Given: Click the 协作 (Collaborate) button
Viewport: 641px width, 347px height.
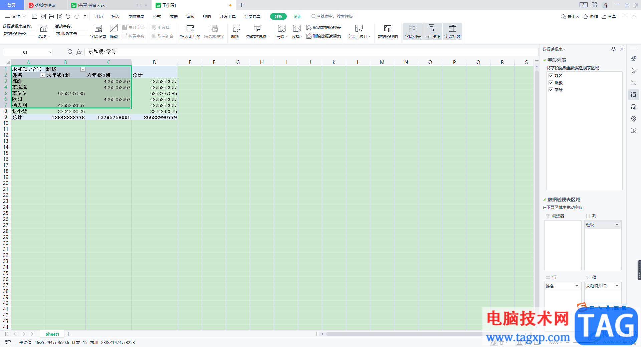Looking at the screenshot, I should pos(591,16).
